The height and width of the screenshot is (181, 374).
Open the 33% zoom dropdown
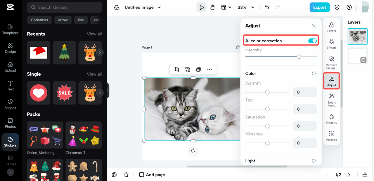(246, 7)
